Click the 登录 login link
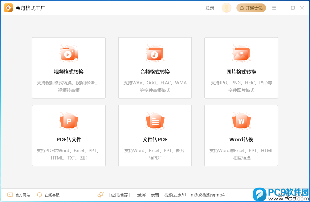Screen dimensions: 310x202 pos(210,8)
